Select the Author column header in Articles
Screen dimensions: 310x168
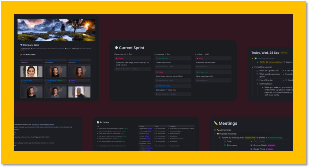142,126
